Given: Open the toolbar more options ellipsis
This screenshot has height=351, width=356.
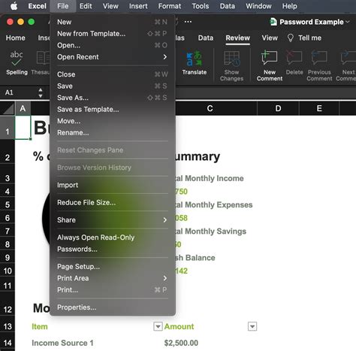Looking at the screenshot, I should point(188,22).
